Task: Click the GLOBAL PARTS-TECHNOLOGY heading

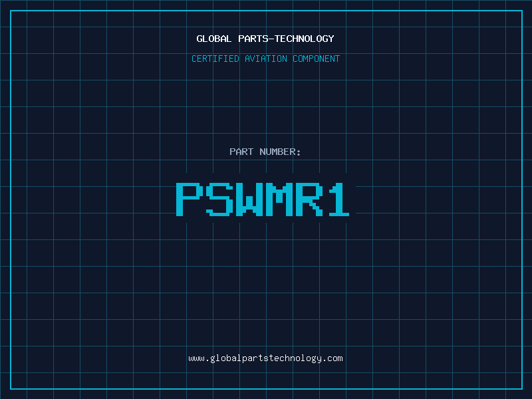Action: click(265, 39)
